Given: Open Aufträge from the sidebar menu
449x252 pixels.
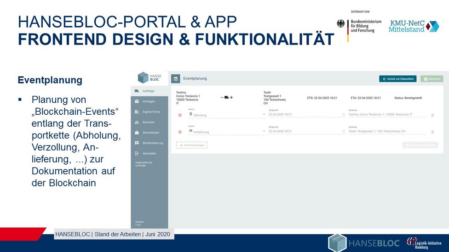Looking at the screenshot, I should point(150,91).
